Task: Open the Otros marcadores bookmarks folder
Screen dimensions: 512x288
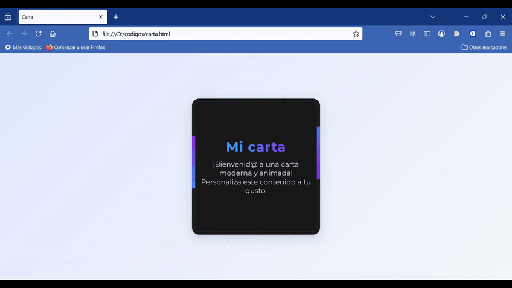Action: coord(484,47)
